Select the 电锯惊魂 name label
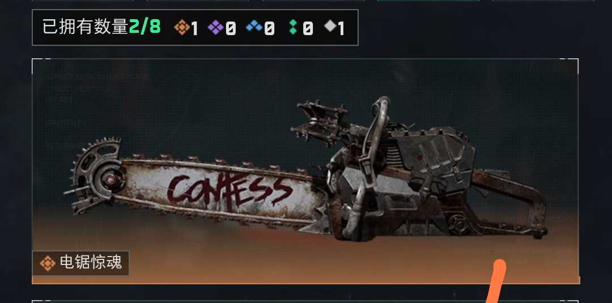Image resolution: width=612 pixels, height=303 pixels. 91,263
